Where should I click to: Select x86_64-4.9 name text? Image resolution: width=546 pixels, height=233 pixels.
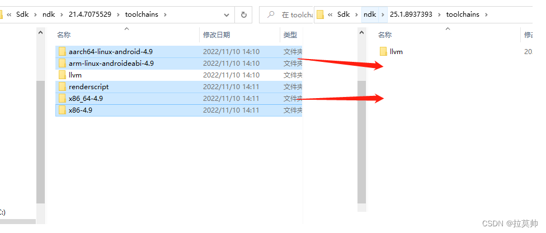(86, 99)
